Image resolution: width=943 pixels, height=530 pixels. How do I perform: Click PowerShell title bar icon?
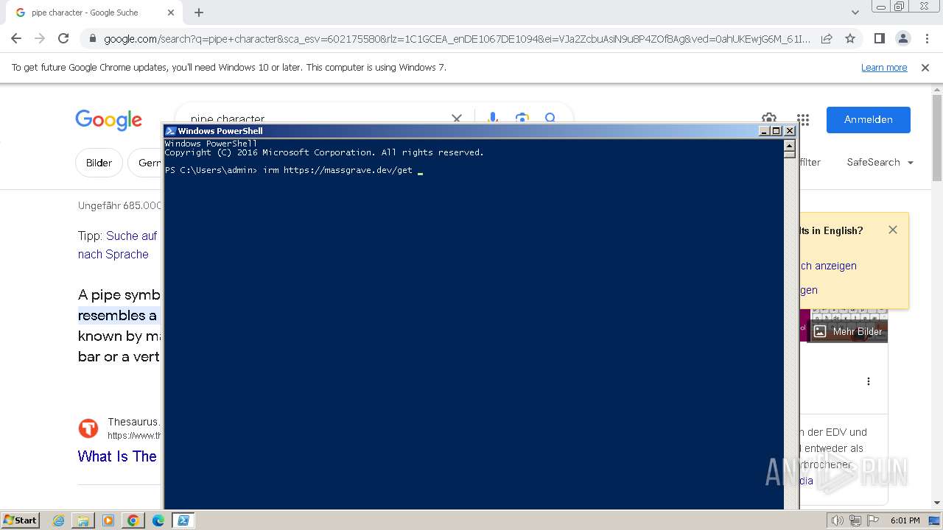tap(170, 131)
